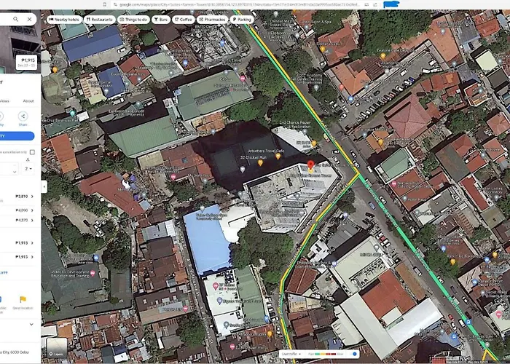Click the install app icon in address bar
The width and height of the screenshot is (510, 364).
click(366, 4)
